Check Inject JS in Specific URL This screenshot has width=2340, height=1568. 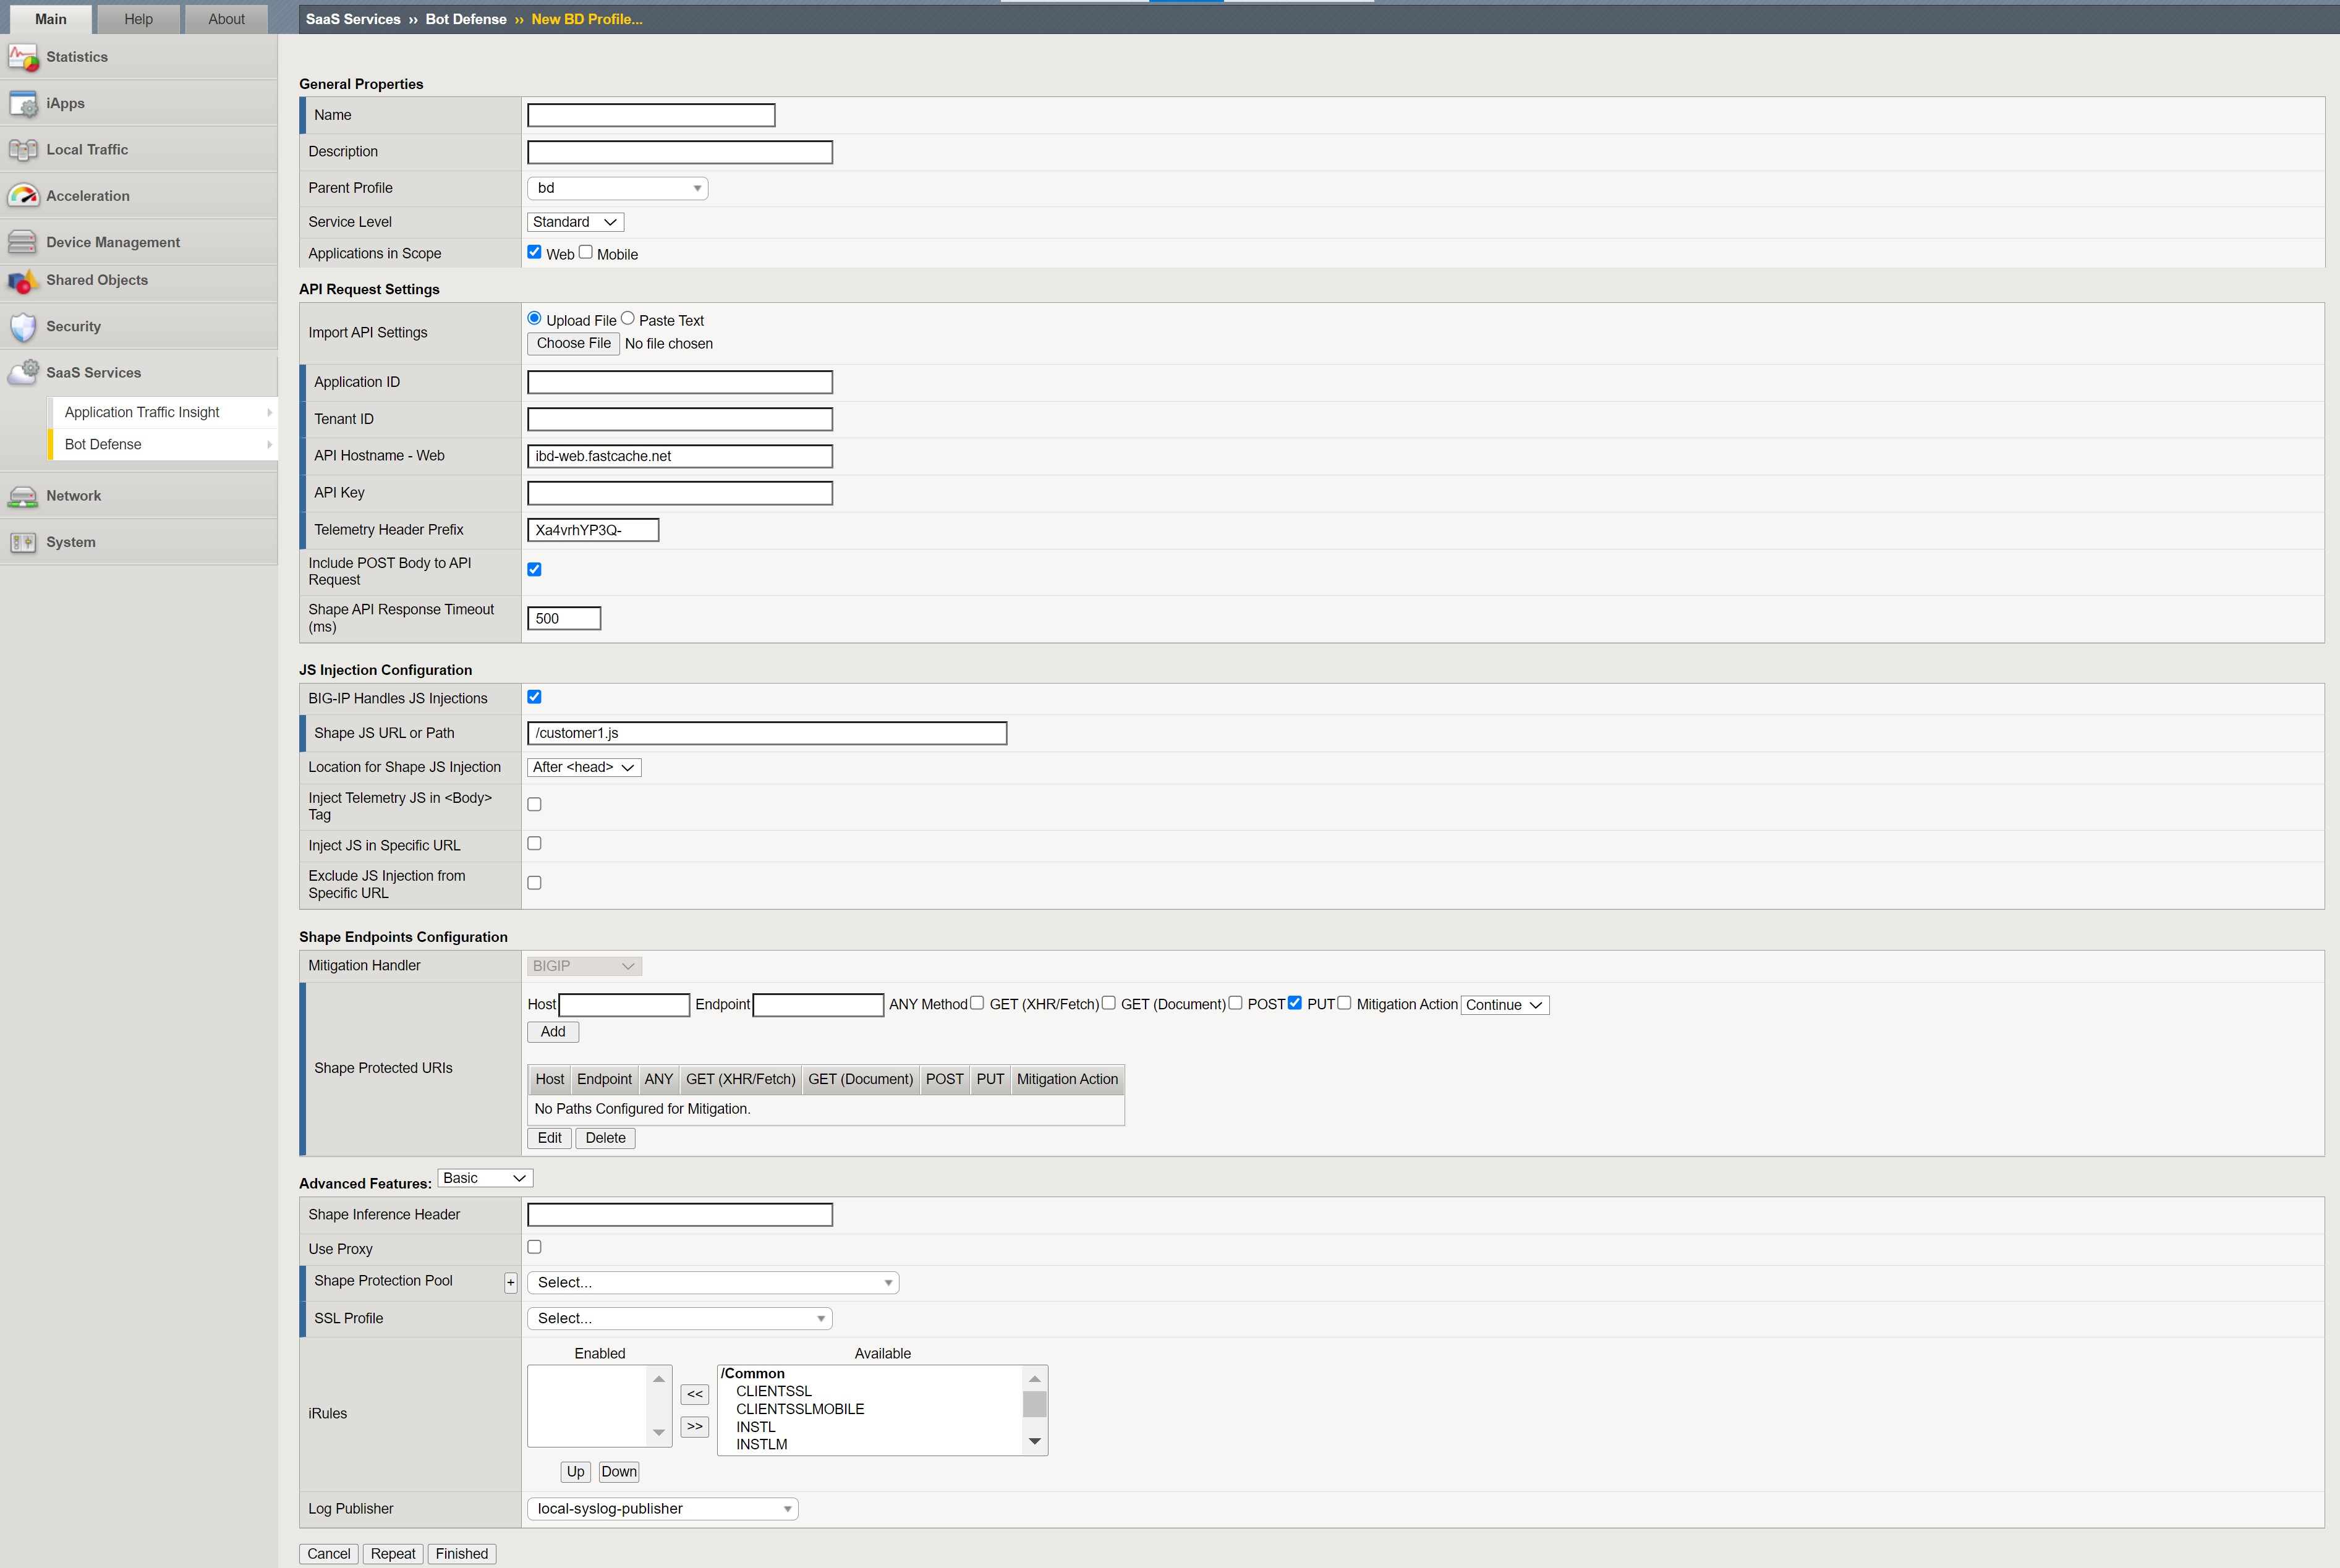pyautogui.click(x=534, y=843)
